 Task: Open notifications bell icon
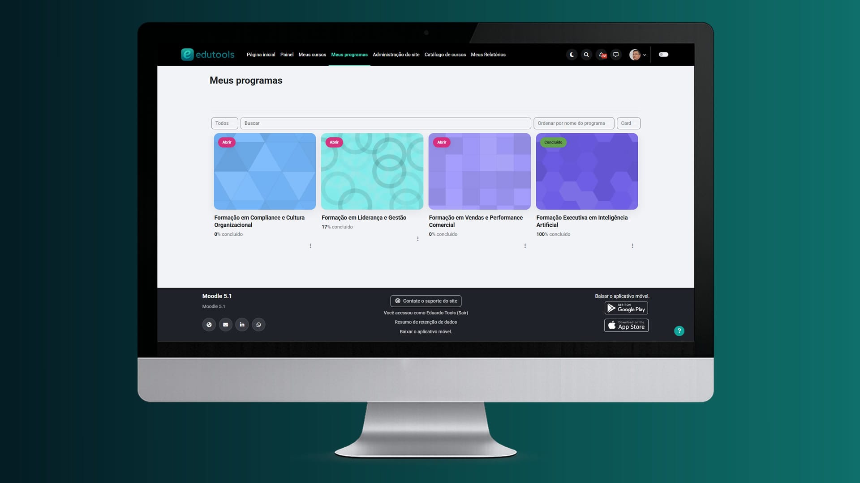coord(602,55)
